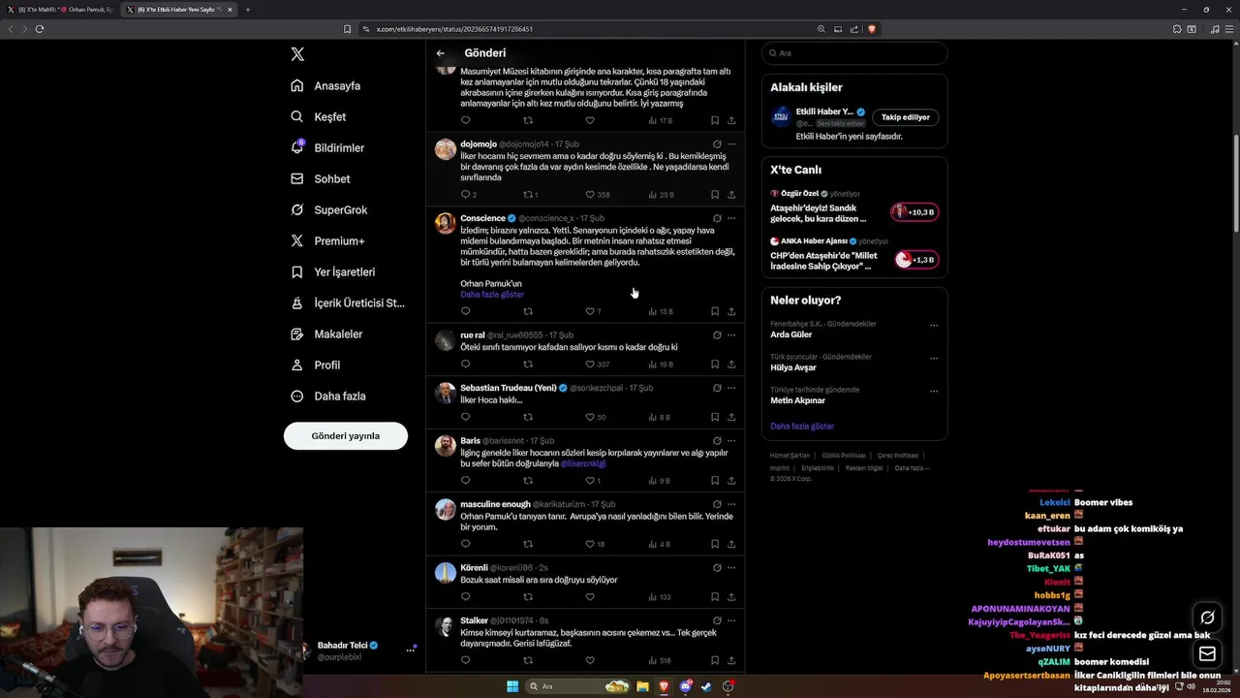The image size is (1240, 698).
Task: Share Sebastian Trudeau's post
Action: (x=731, y=417)
